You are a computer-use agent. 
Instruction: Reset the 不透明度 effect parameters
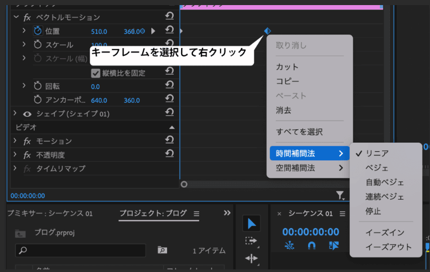click(x=169, y=154)
